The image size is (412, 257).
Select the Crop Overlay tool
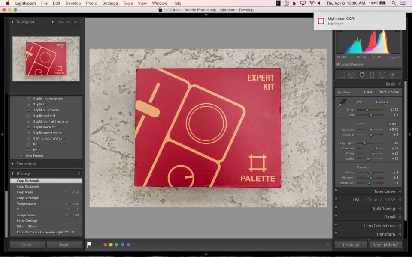341,75
